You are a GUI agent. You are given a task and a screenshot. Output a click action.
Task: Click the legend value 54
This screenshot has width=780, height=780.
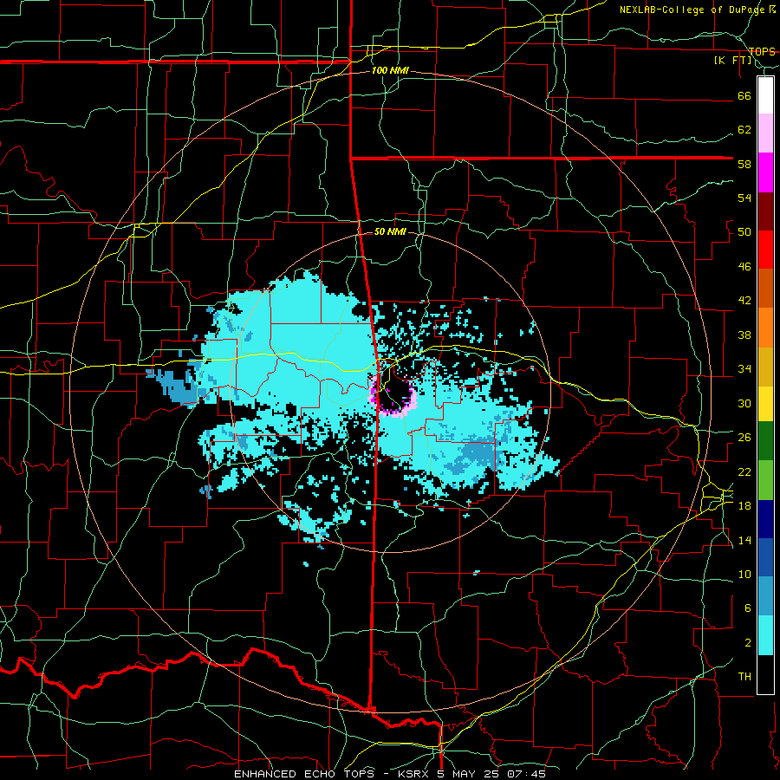tap(744, 198)
